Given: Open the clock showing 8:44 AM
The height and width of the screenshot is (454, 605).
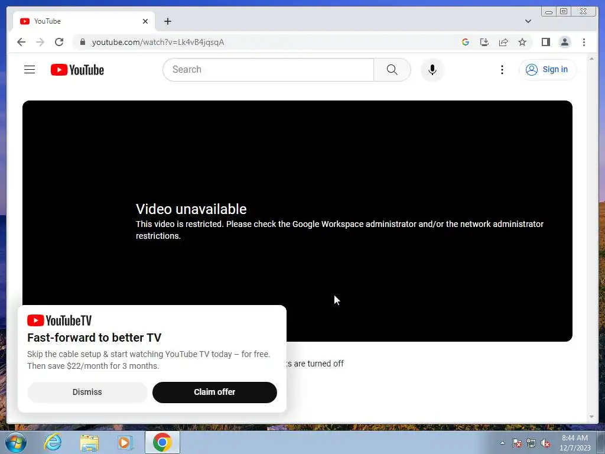Looking at the screenshot, I should tap(575, 443).
